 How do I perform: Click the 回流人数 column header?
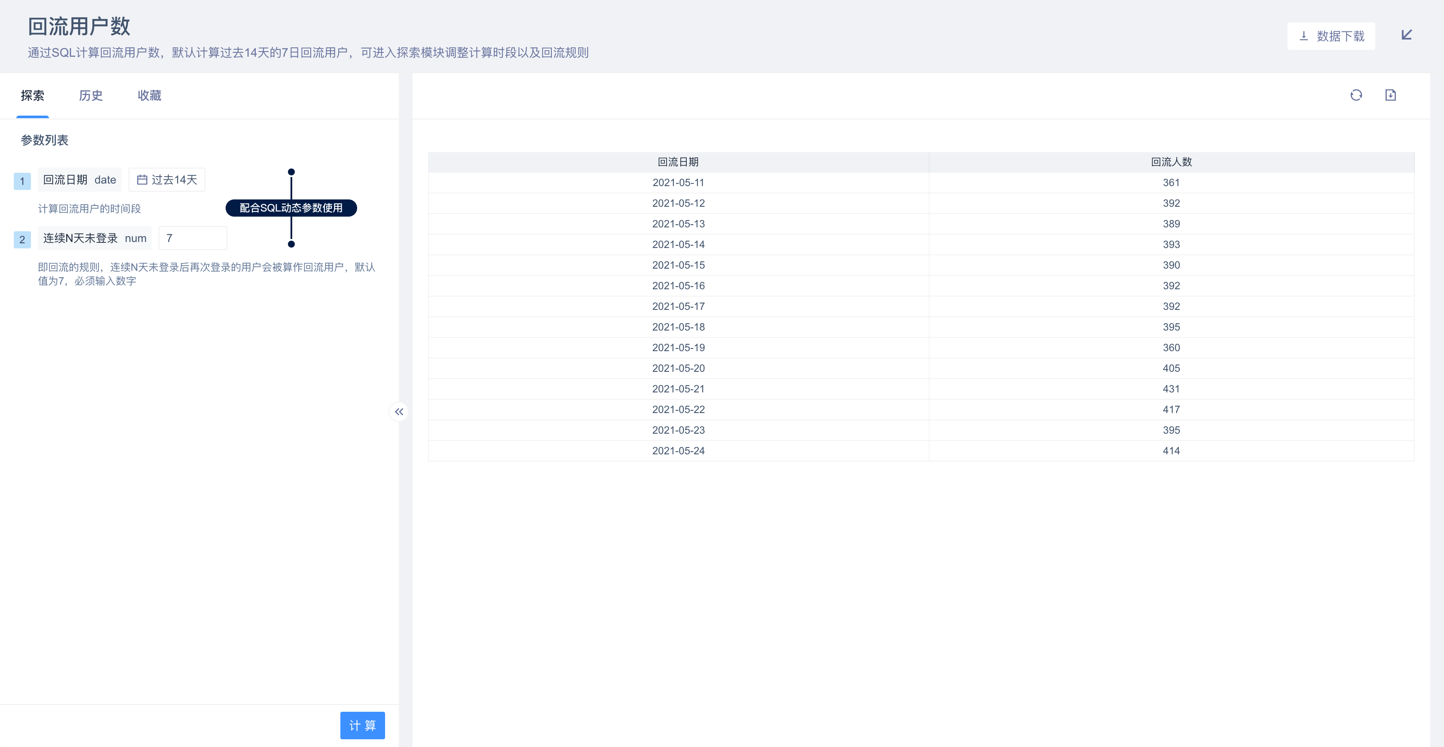tap(1171, 162)
